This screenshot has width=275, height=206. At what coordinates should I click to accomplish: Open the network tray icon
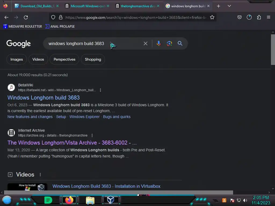tap(239, 200)
